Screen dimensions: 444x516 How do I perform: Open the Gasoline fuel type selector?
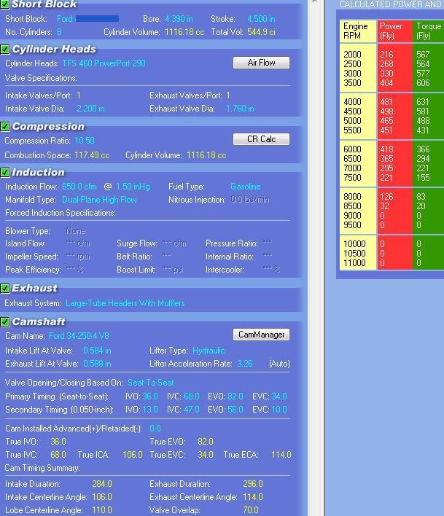click(x=245, y=187)
